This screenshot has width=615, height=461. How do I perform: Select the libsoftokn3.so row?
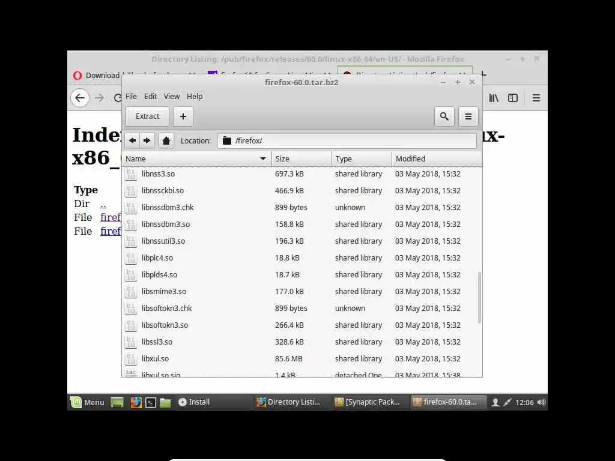coord(302,325)
